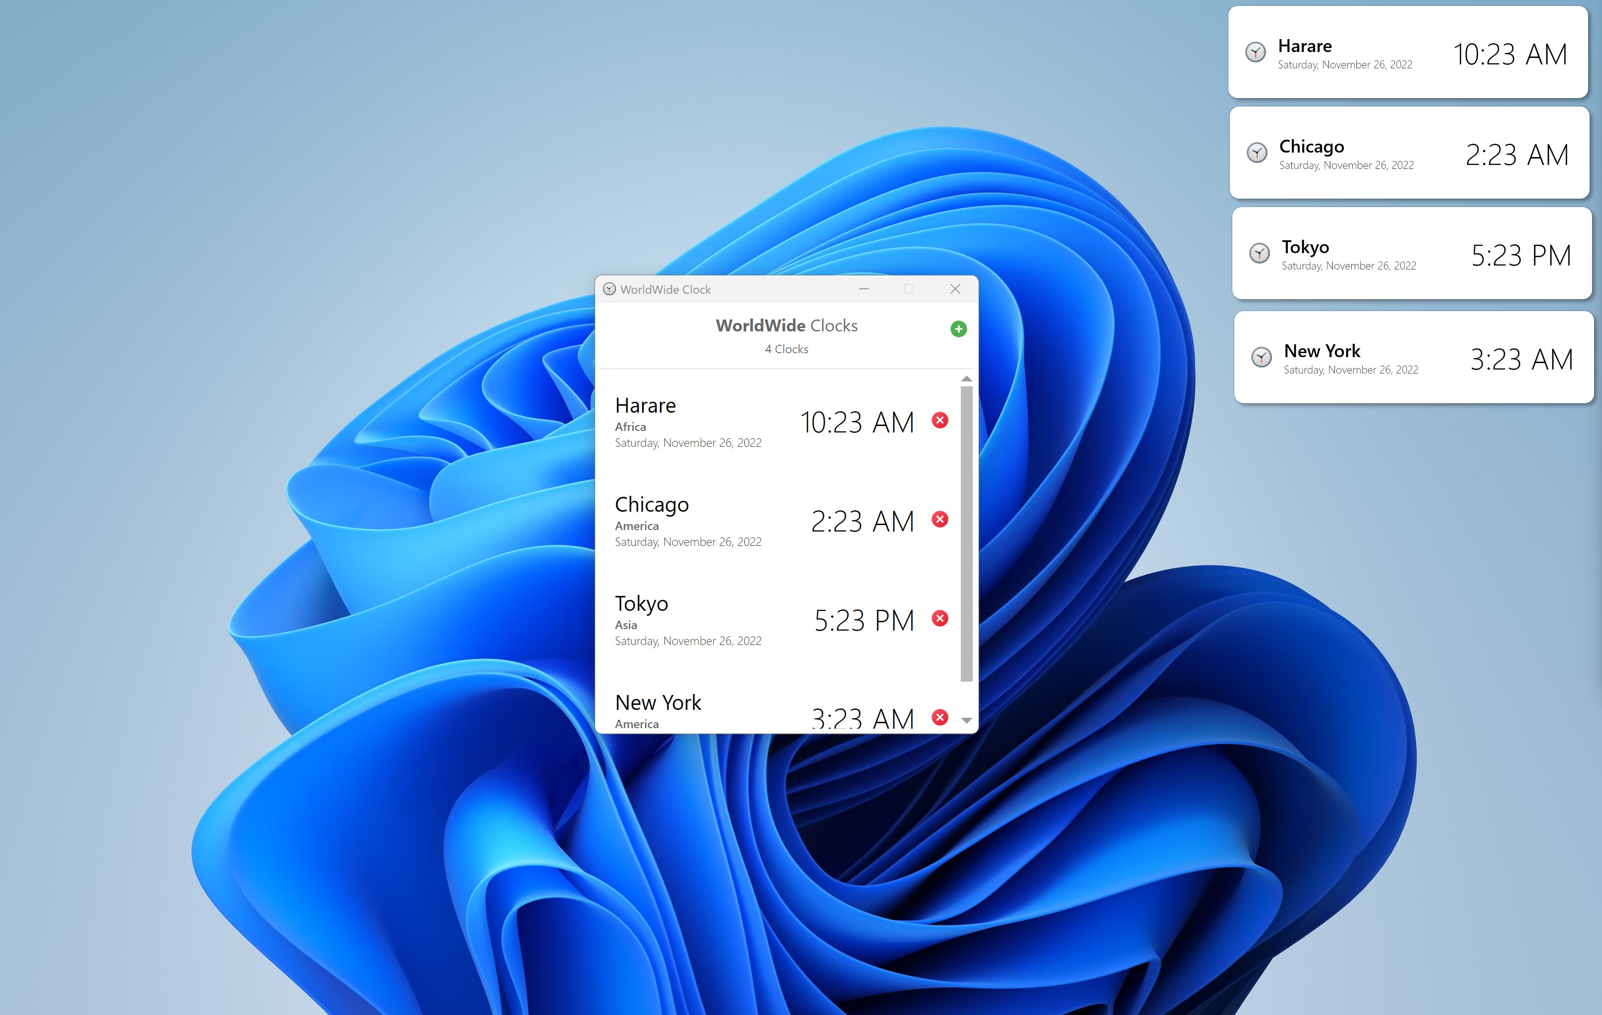Click the New York desktop widget time

point(1521,360)
